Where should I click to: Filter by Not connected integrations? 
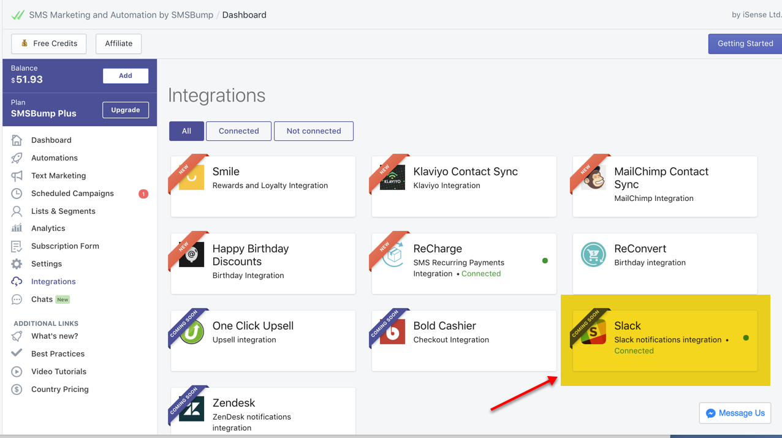314,131
